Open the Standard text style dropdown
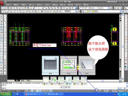The width and height of the screenshot is (128, 96). pyautogui.click(x=109, y=8)
